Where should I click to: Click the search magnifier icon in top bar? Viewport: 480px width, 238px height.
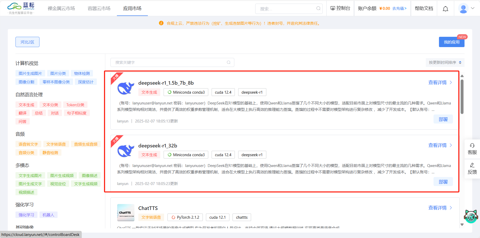(318, 8)
